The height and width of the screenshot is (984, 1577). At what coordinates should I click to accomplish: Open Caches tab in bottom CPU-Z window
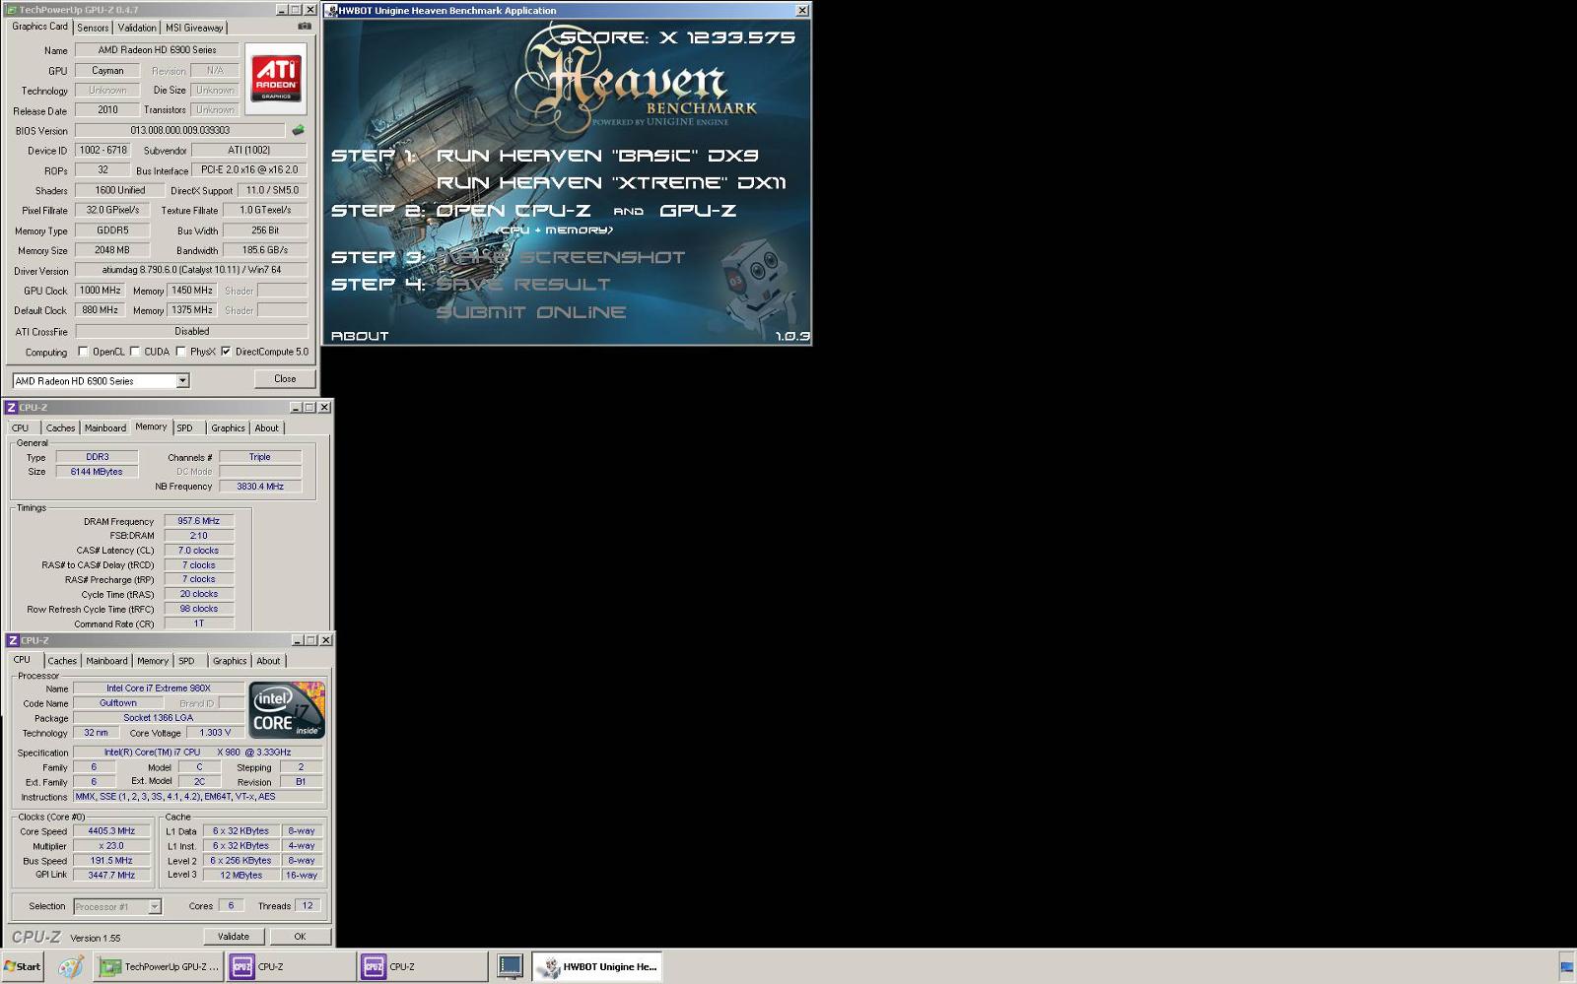click(x=62, y=661)
